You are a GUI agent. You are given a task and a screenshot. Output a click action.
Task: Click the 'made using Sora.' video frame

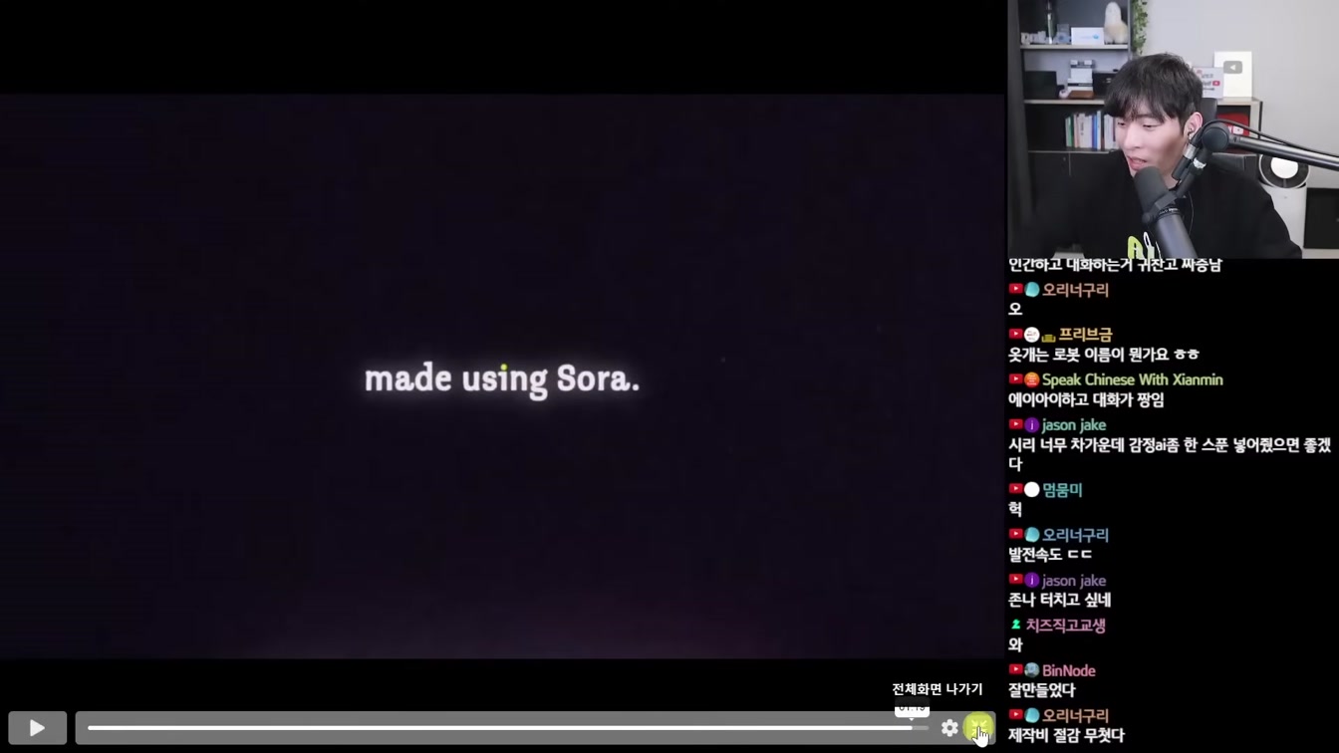tap(502, 376)
